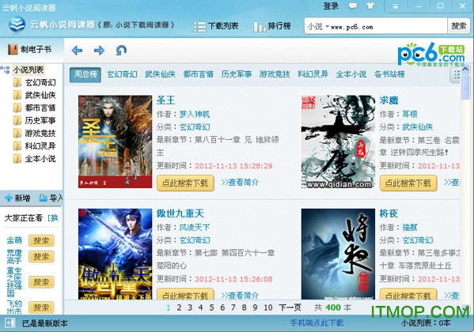This screenshot has width=474, height=332.
Task: Switch to 历史军事 ranking tab
Action: point(237,74)
